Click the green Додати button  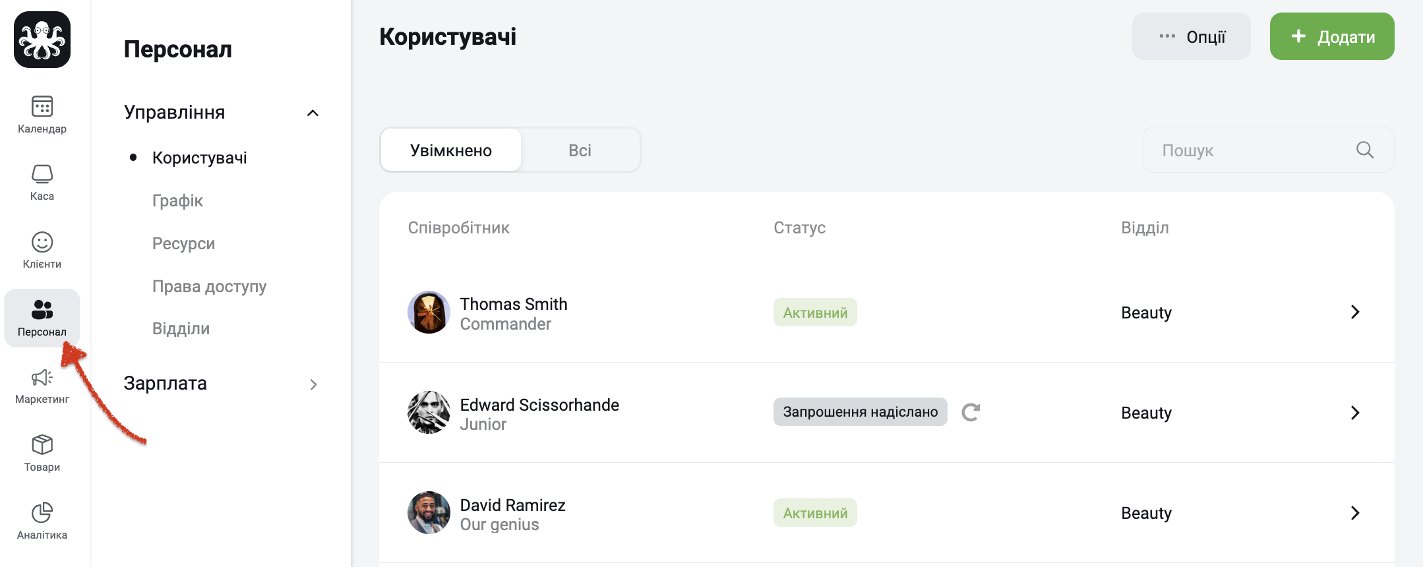[x=1332, y=36]
